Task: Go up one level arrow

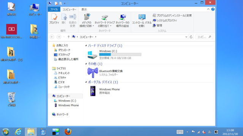Action: click(x=68, y=37)
